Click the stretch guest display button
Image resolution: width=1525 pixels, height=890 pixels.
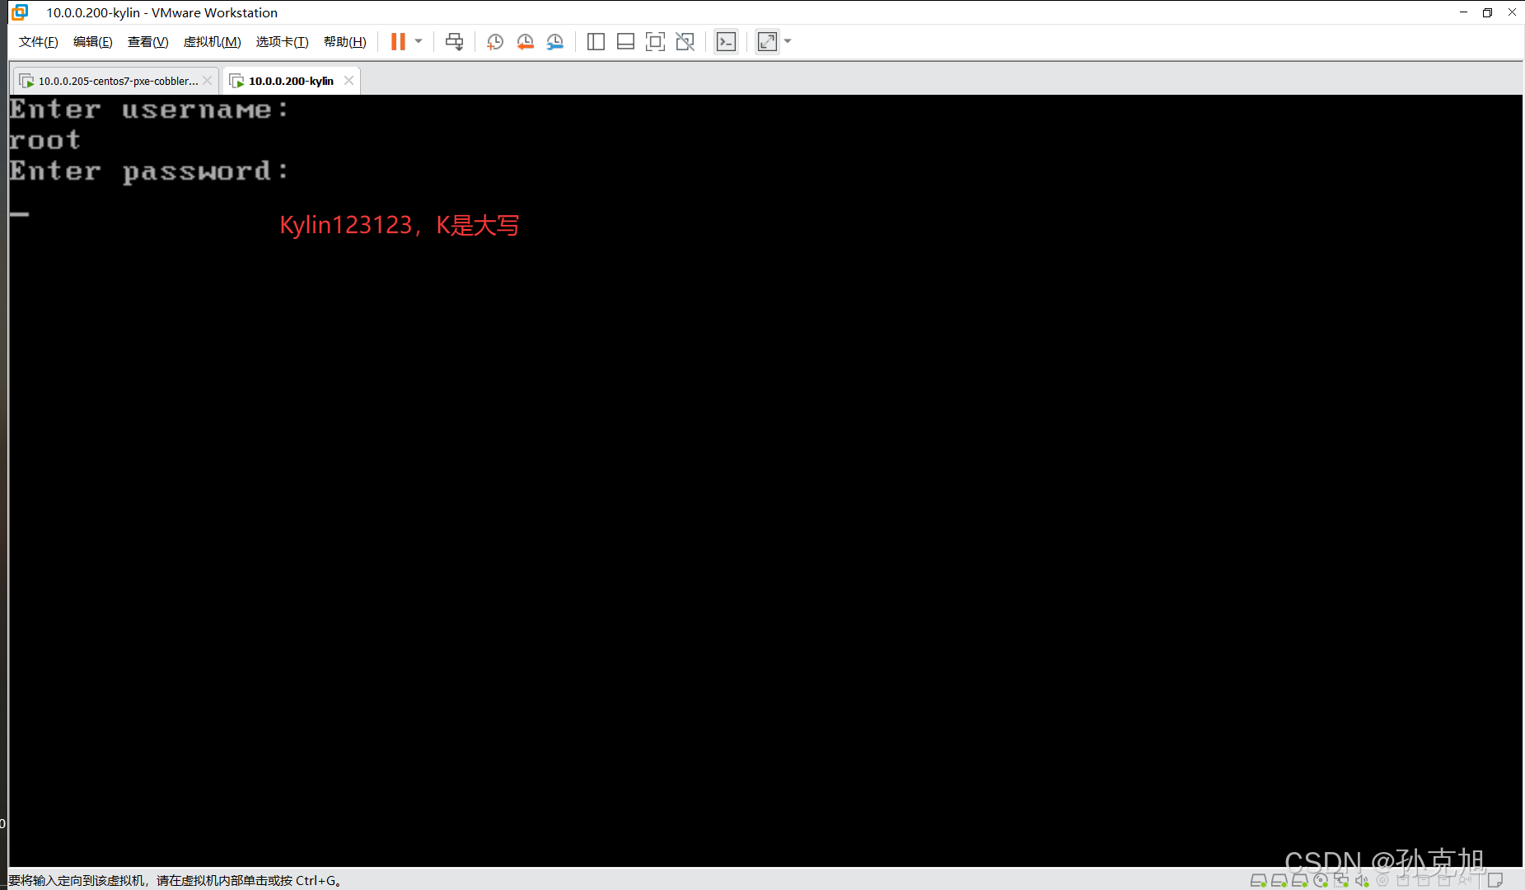[x=767, y=42]
